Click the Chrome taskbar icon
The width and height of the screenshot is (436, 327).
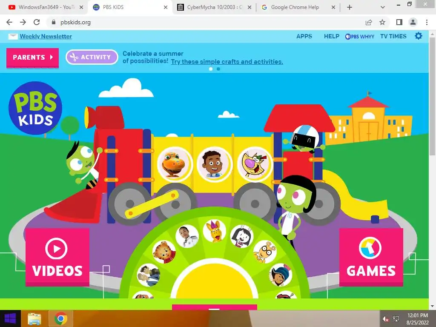coord(61,319)
